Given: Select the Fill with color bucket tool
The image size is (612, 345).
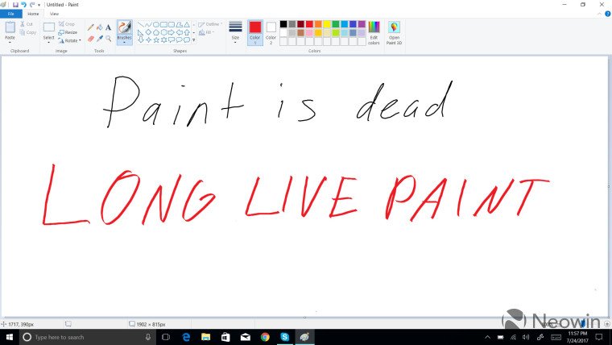Looking at the screenshot, I should 100,27.
